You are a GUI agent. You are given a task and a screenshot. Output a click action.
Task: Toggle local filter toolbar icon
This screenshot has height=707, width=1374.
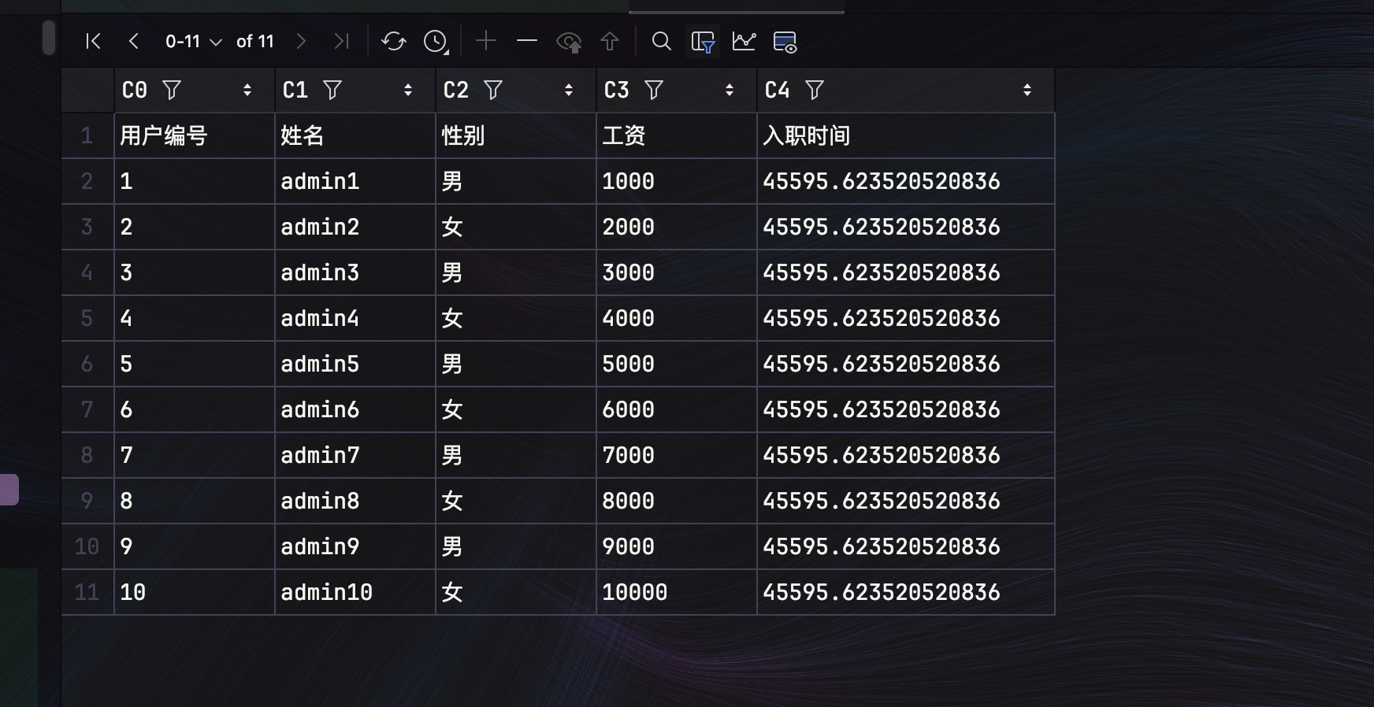(703, 41)
